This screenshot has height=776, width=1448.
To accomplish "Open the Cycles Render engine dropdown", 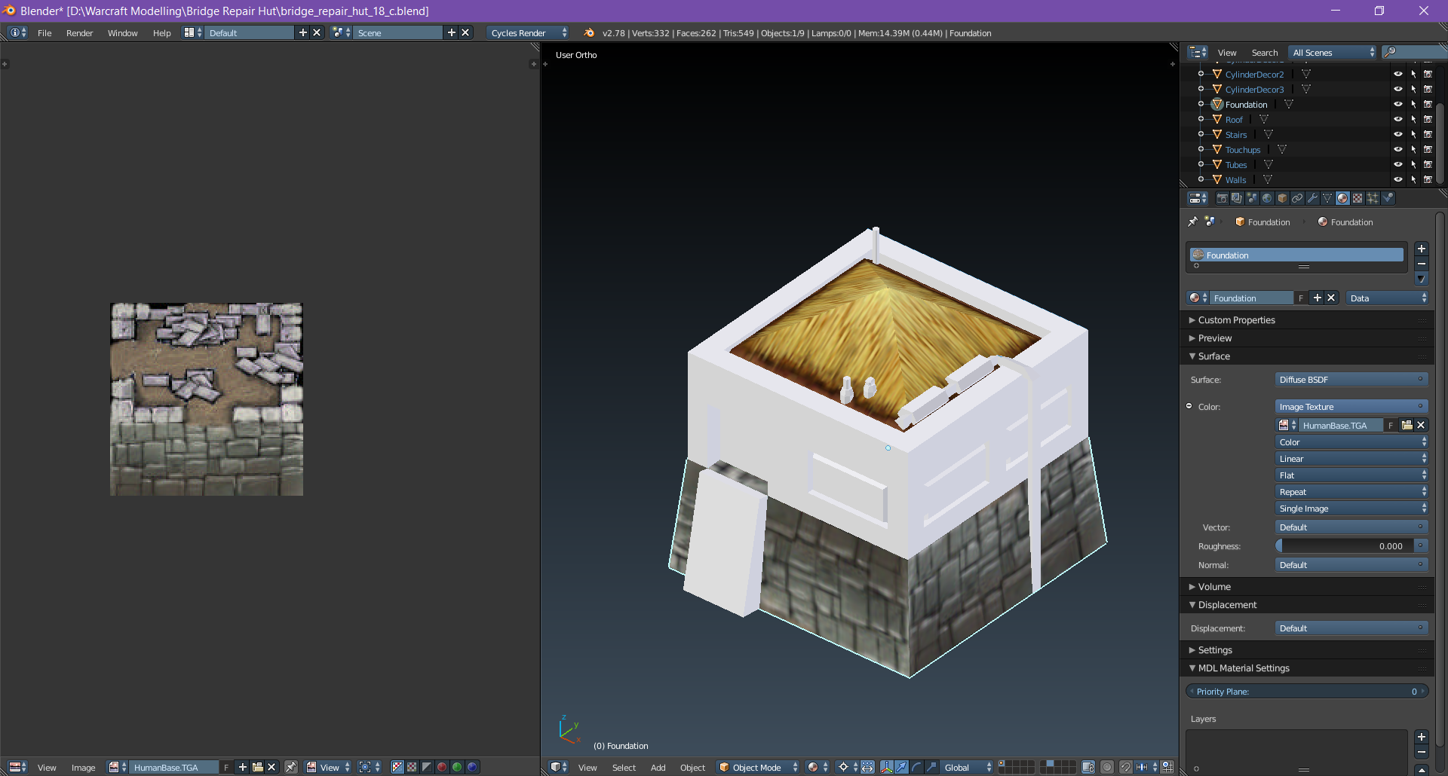I will 528,32.
